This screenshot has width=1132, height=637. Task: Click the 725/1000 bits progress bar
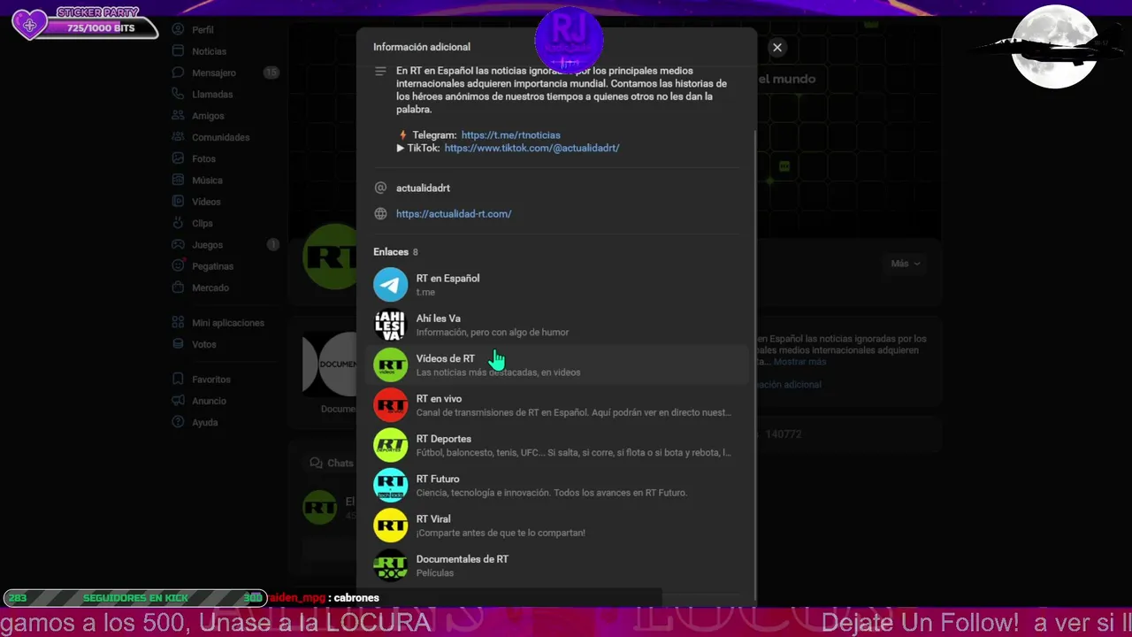click(102, 29)
